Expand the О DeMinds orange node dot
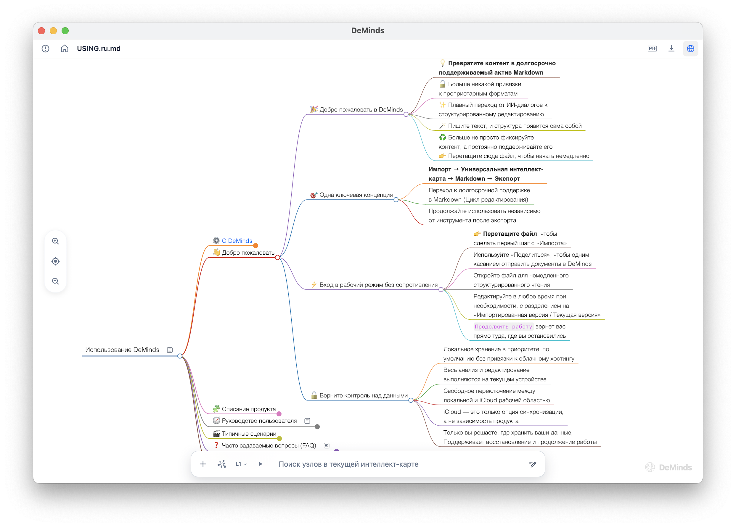The height and width of the screenshot is (527, 736). point(256,246)
